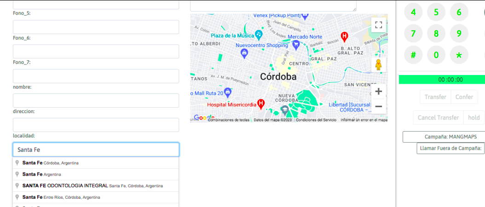Put the call on hold

tap(473, 118)
